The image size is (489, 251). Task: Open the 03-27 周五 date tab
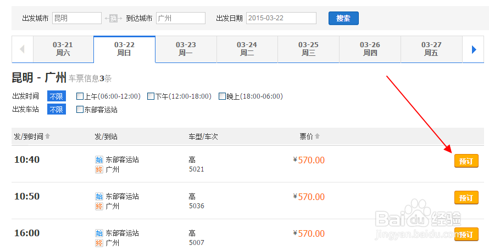pyautogui.click(x=431, y=49)
